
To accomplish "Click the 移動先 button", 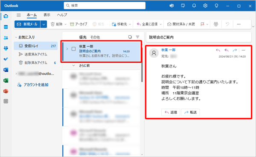I will tap(119, 24).
